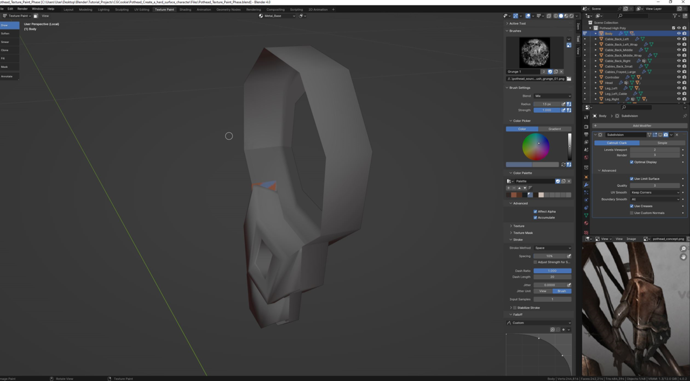Click the folder icon beside brush image path
The width and height of the screenshot is (690, 381).
click(x=569, y=79)
